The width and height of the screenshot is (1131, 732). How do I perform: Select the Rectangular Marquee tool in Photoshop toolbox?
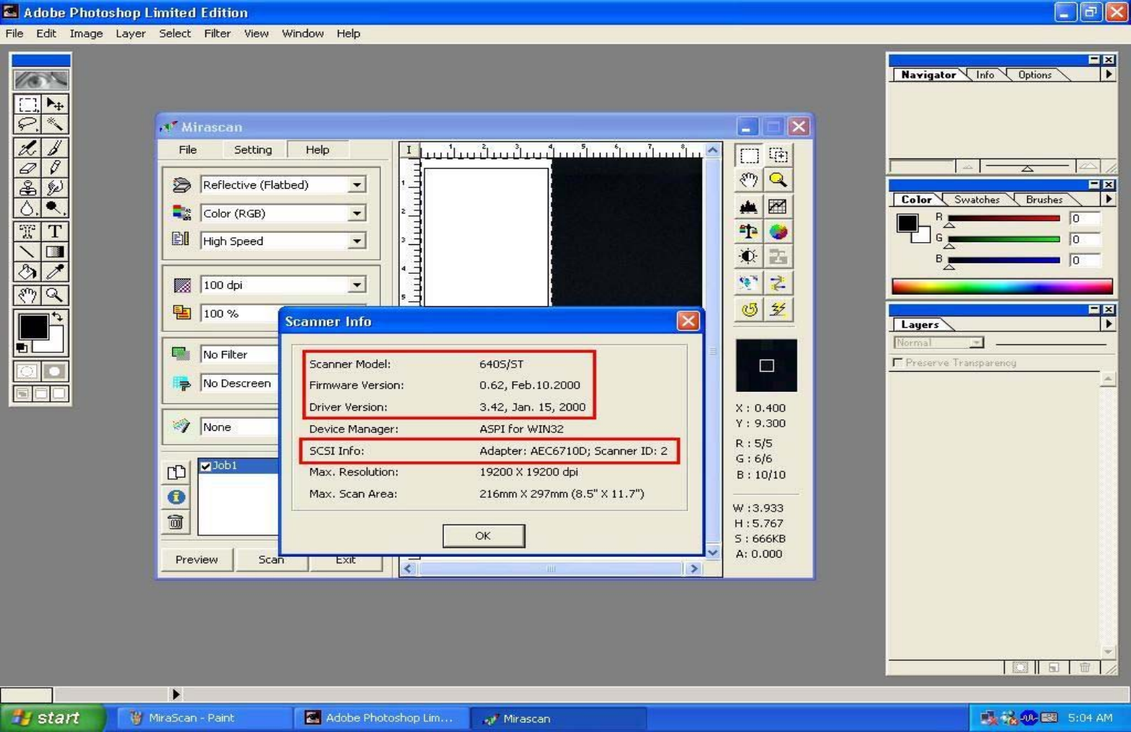pyautogui.click(x=27, y=104)
